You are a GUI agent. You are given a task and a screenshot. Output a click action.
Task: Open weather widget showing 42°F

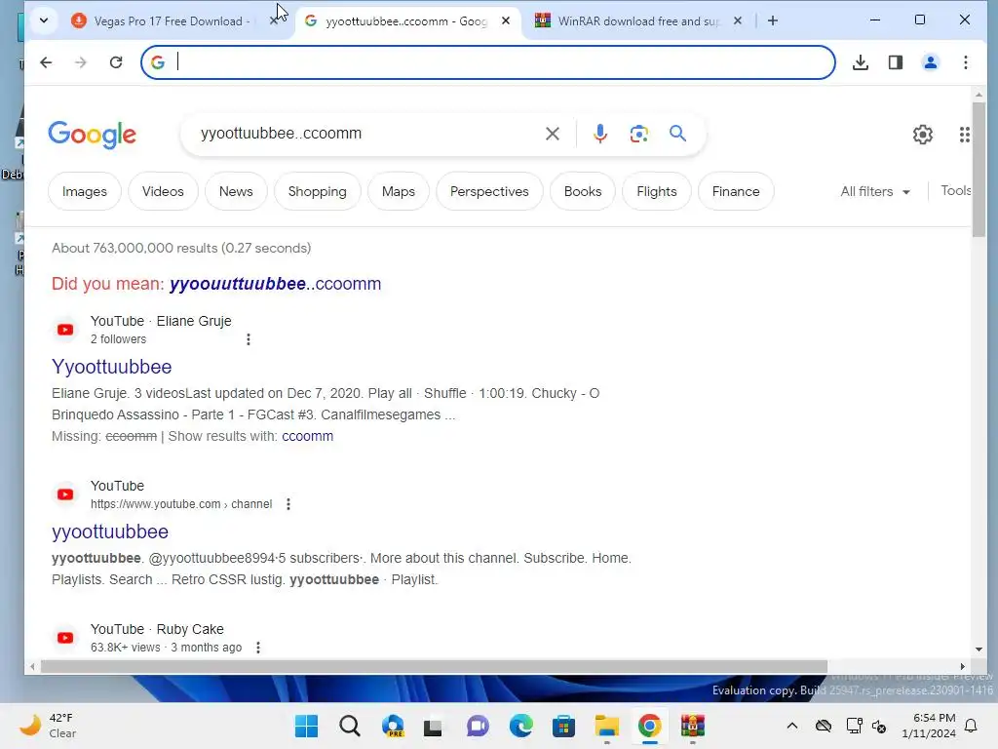tap(47, 726)
